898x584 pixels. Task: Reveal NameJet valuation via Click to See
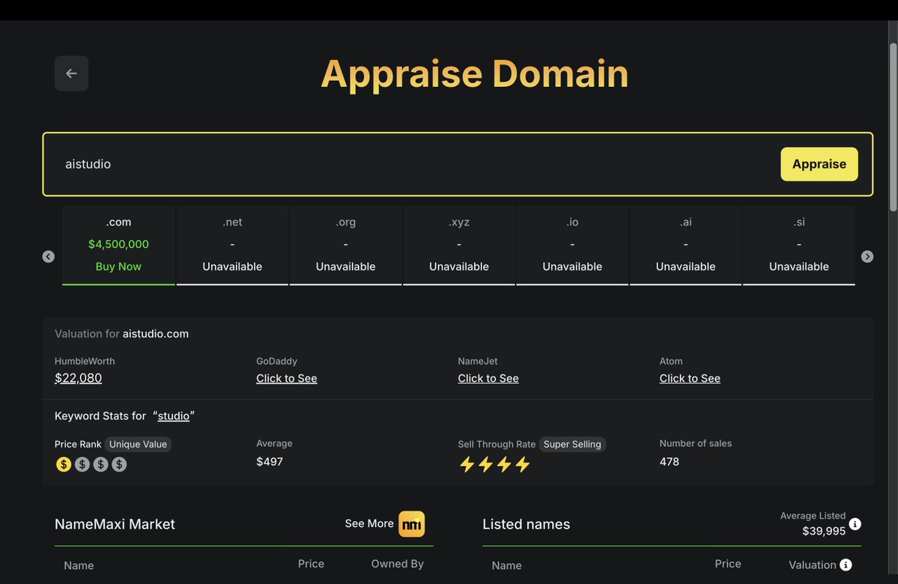click(488, 378)
